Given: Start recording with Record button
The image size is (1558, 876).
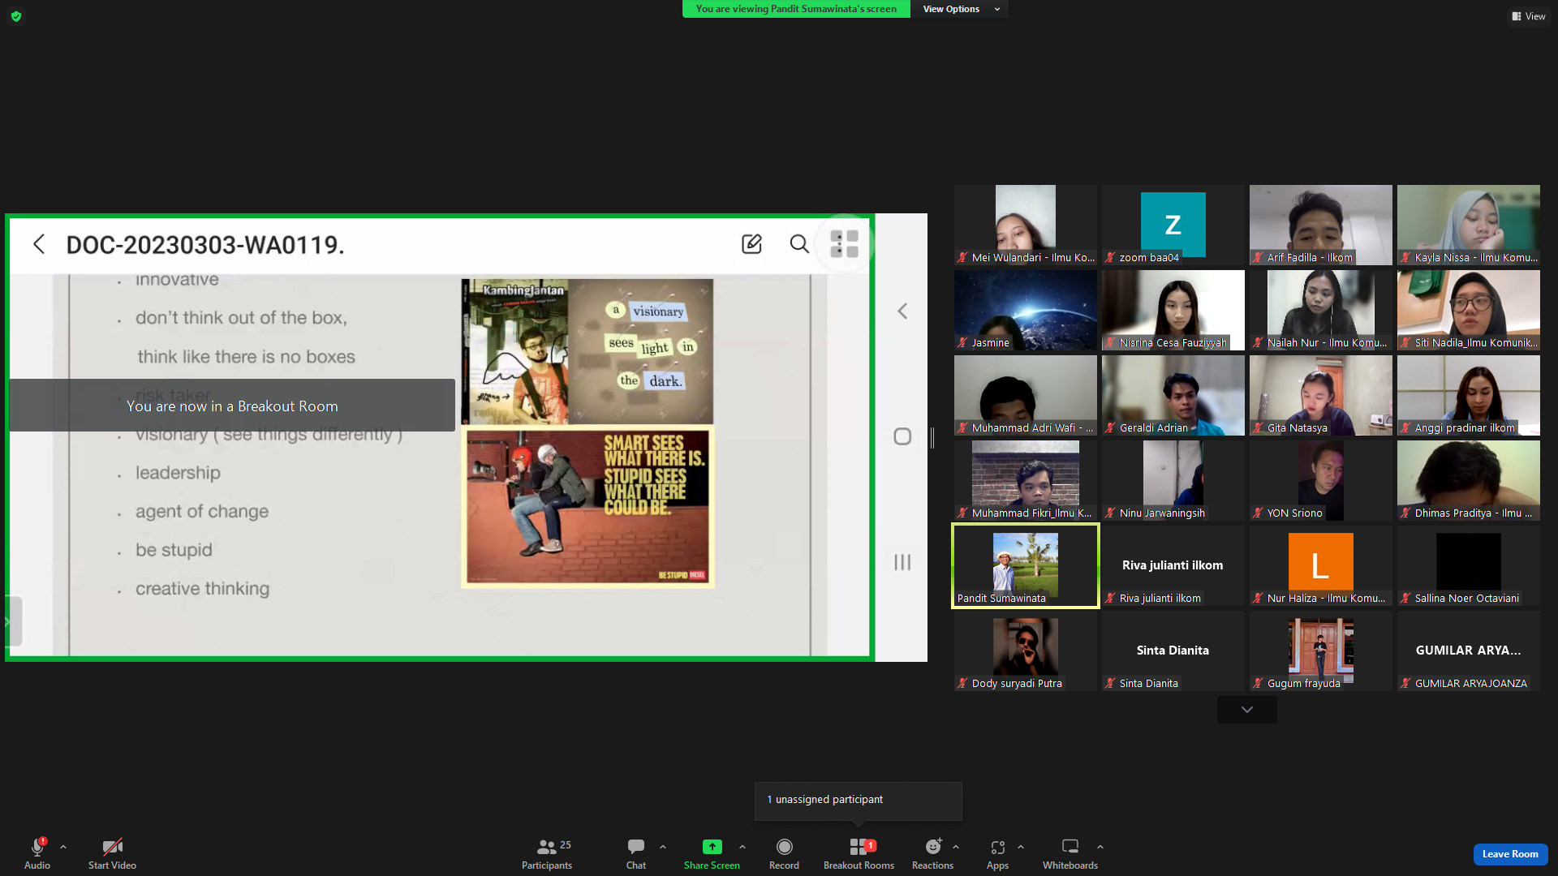Looking at the screenshot, I should [x=784, y=853].
